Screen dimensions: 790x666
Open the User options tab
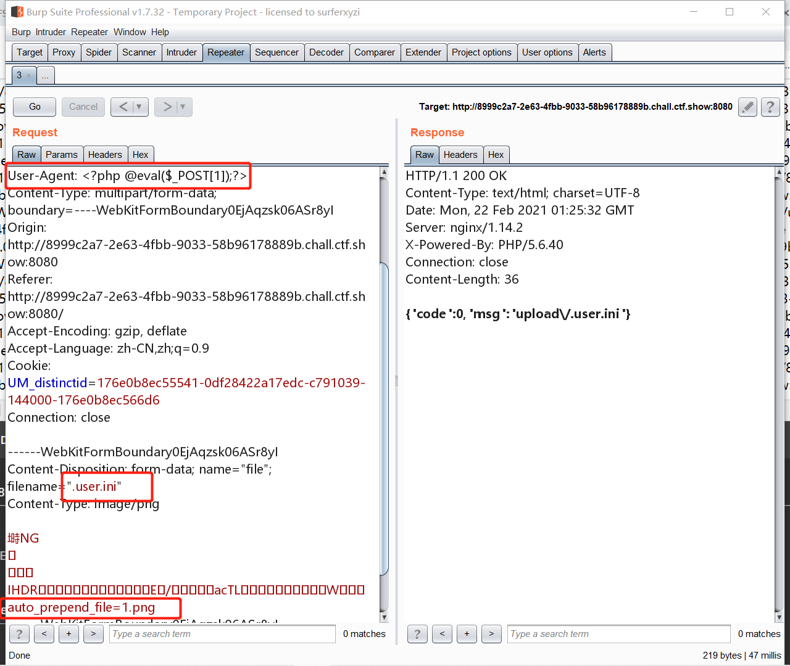pyautogui.click(x=547, y=52)
